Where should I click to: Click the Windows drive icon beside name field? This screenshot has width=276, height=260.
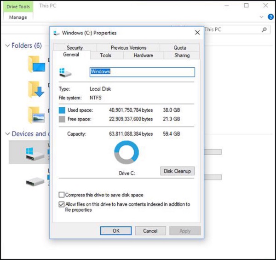coord(65,72)
